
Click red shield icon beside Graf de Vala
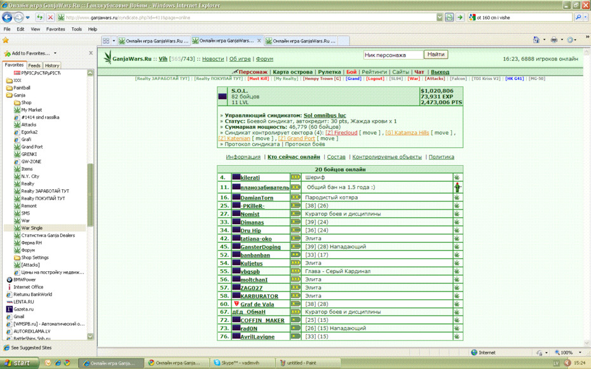click(x=236, y=304)
